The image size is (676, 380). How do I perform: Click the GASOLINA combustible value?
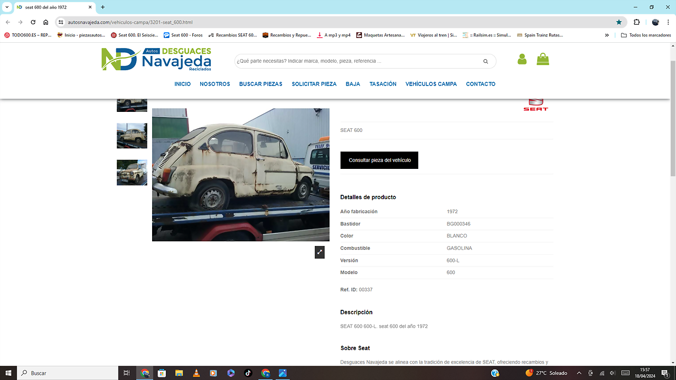point(459,248)
